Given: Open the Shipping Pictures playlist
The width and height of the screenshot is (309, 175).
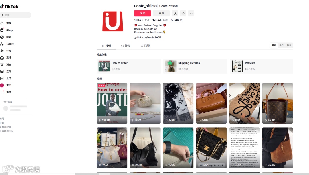Looking at the screenshot, I should coord(195,66).
